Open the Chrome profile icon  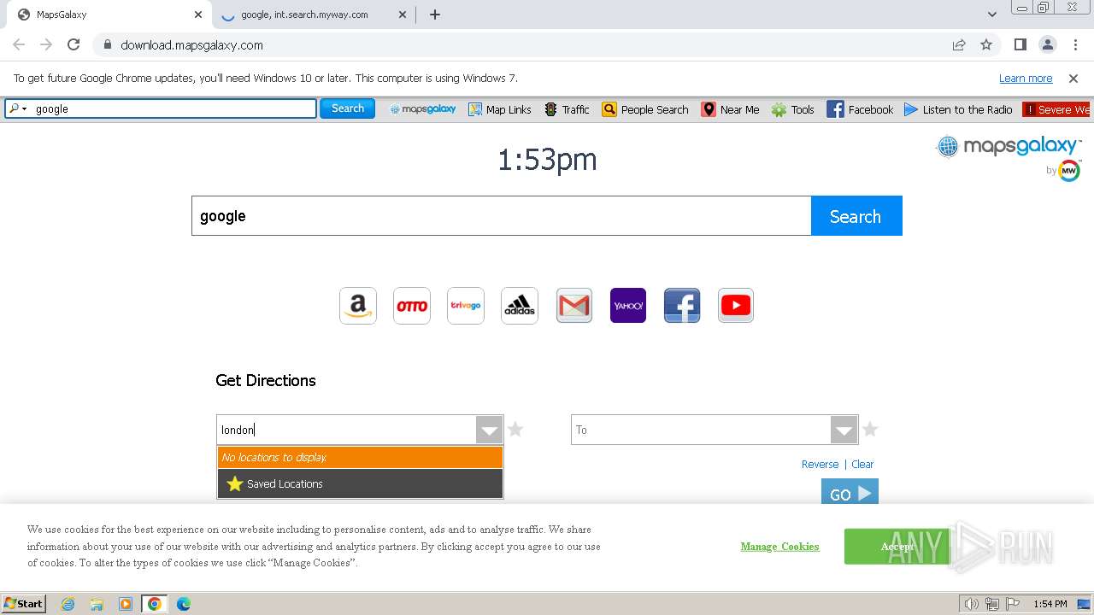pyautogui.click(x=1047, y=44)
